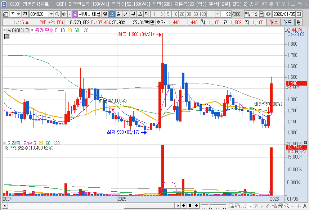309x210 pixels.
Task: Select the 10 interval button
Action: click(175, 14)
